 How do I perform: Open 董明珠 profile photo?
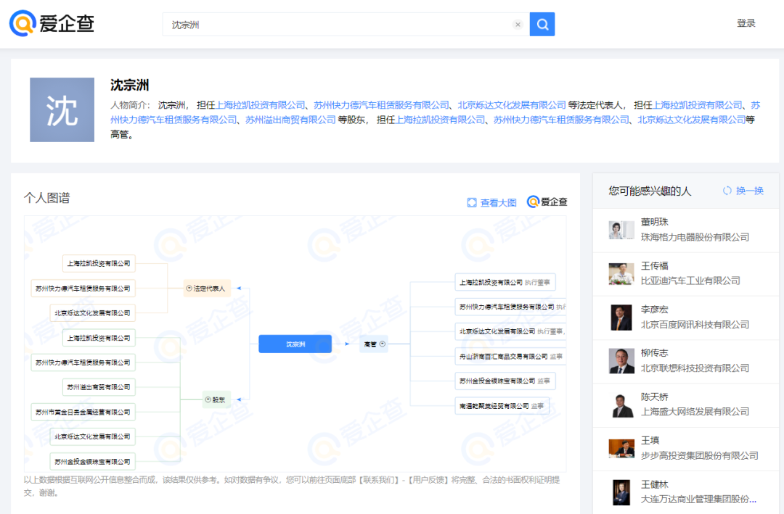point(621,231)
